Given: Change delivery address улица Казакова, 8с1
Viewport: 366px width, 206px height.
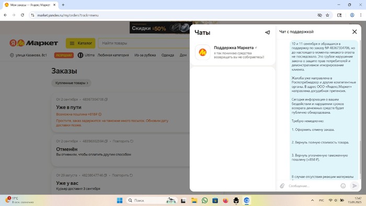Looking at the screenshot, I should point(28,55).
